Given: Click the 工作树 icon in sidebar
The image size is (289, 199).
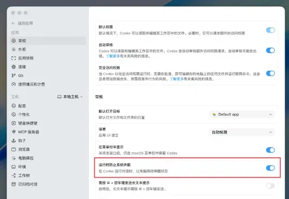Looking at the screenshot, I should pyautogui.click(x=13, y=175).
